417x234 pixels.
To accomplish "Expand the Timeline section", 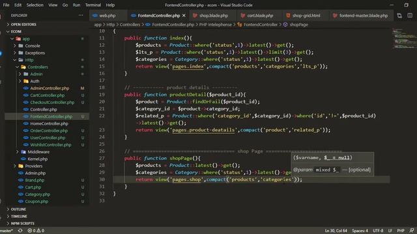I will pyautogui.click(x=19, y=216).
